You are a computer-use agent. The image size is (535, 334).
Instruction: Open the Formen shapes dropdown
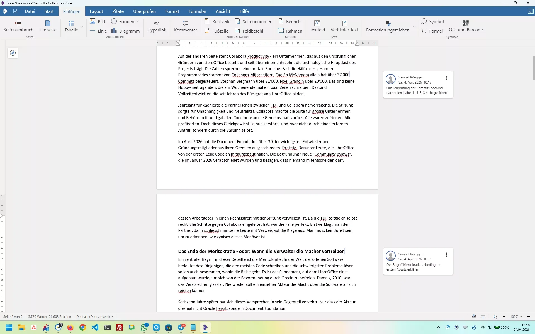click(138, 21)
